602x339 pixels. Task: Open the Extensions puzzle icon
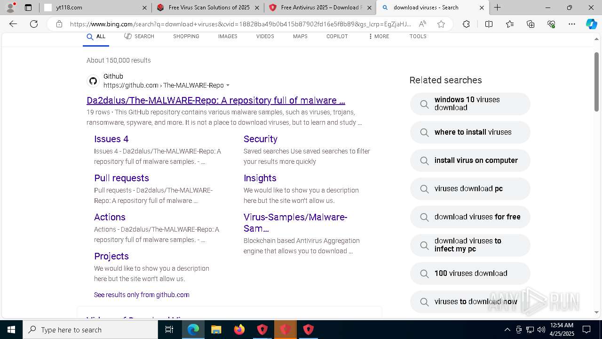[x=466, y=24]
